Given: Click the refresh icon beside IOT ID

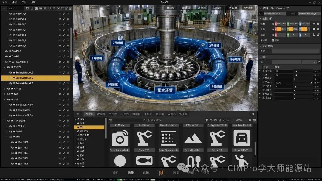Looking at the screenshot, I should 319,62.
